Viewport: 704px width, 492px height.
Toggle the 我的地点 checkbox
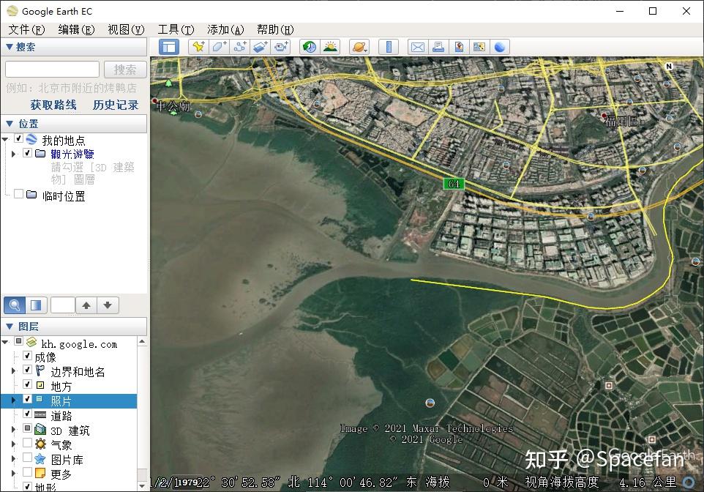tap(18, 138)
